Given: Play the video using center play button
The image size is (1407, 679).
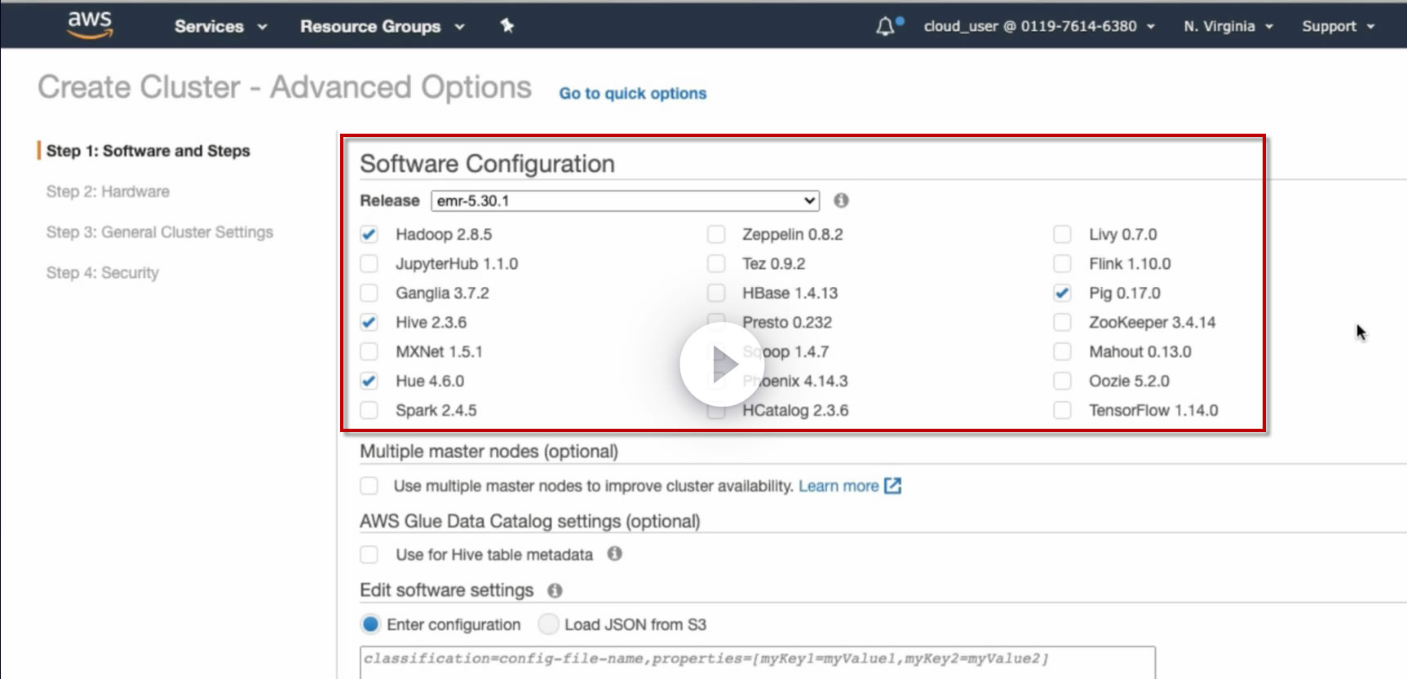Looking at the screenshot, I should click(x=721, y=364).
